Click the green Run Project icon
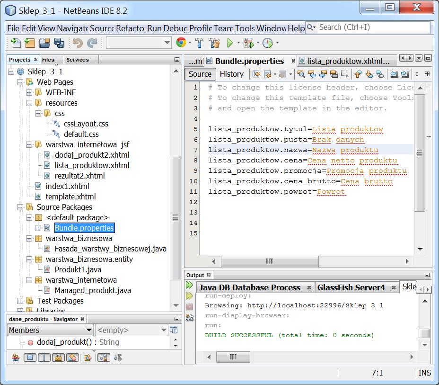The height and width of the screenshot is (385, 439). click(230, 43)
